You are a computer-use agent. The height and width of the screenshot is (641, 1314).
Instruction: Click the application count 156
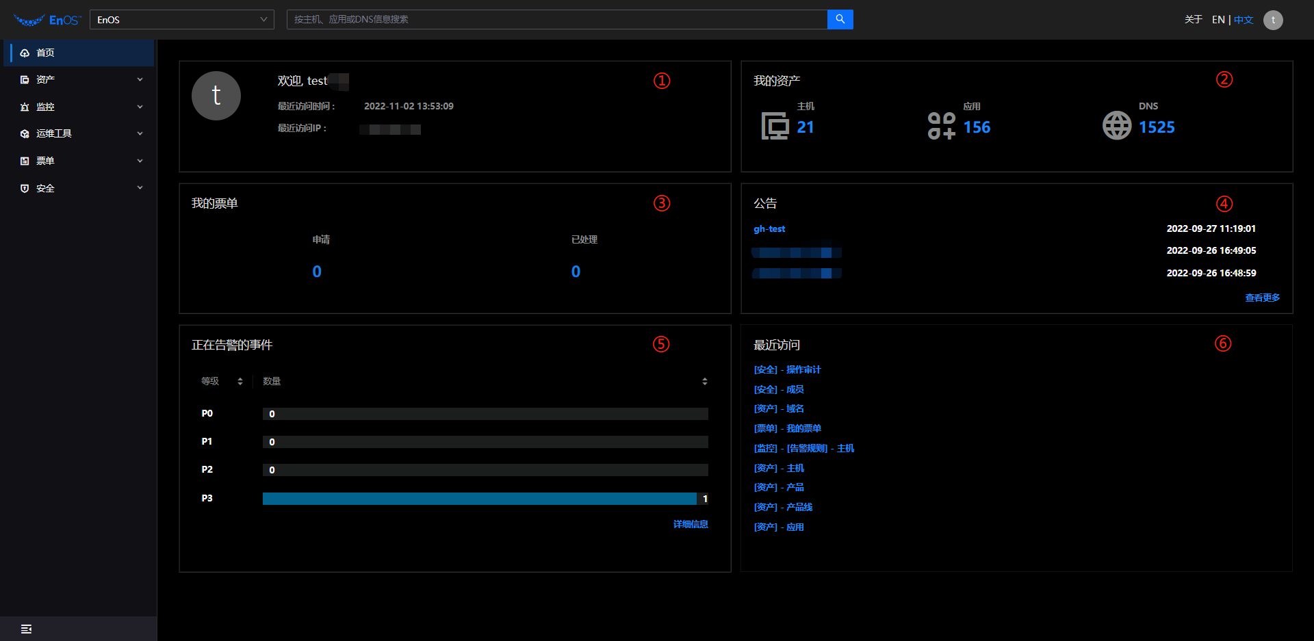pyautogui.click(x=977, y=127)
